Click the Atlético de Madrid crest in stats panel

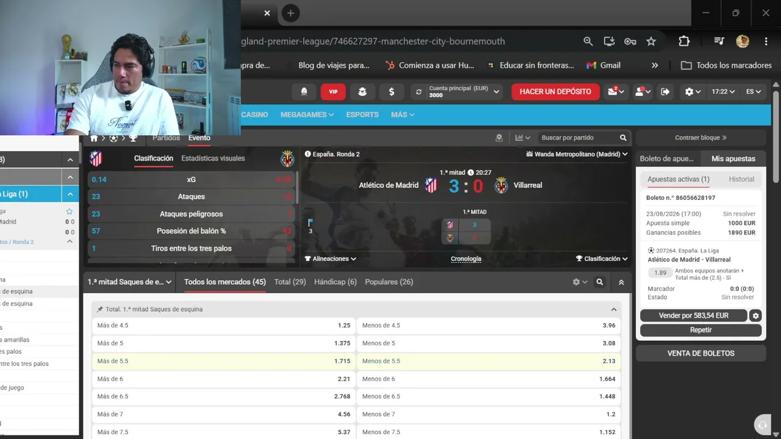coord(96,159)
